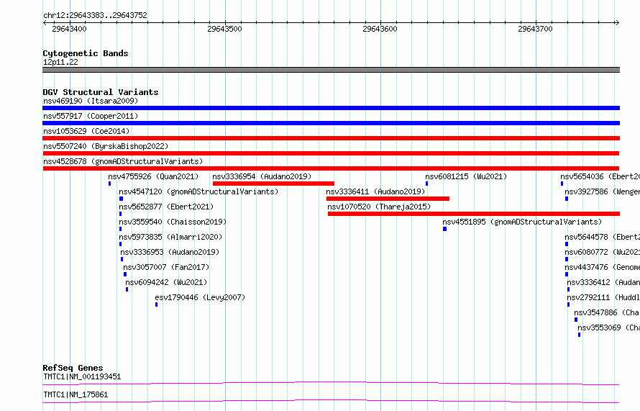The image size is (640, 411).
Task: Click nsv4547120 (gnomADStructuralVariants) label
Action: (198, 191)
